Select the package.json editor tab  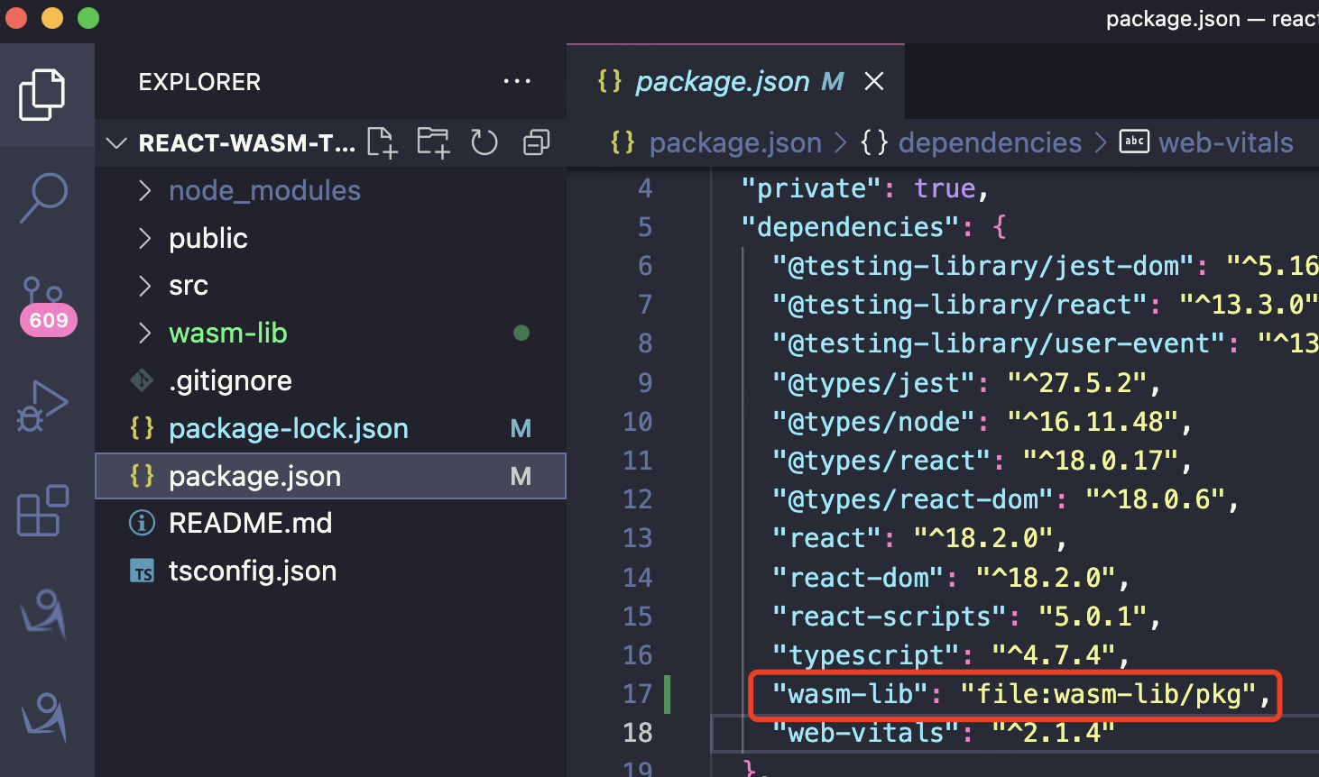(722, 82)
